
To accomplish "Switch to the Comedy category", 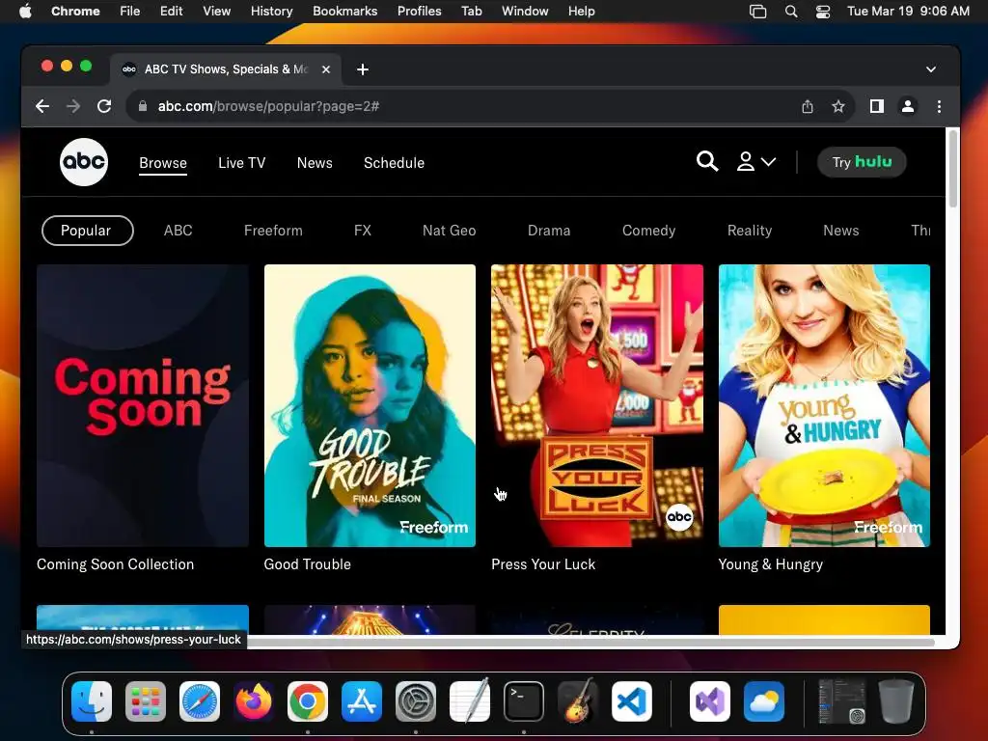I will coord(649,231).
